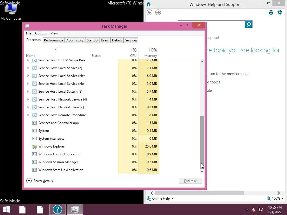The height and width of the screenshot is (215, 287).
Task: Click the Windows Help question mark icon
Action: (x=149, y=4)
